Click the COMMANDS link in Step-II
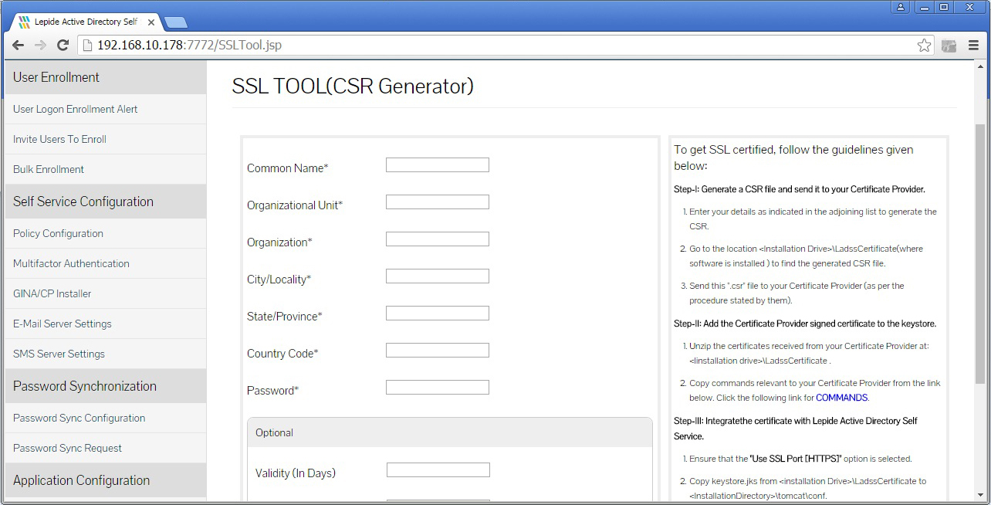The height and width of the screenshot is (505, 991). point(841,398)
